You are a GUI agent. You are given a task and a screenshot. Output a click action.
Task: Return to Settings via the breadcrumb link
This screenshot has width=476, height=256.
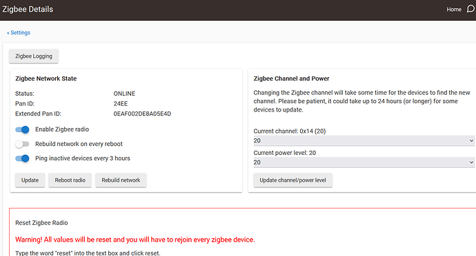[19, 32]
